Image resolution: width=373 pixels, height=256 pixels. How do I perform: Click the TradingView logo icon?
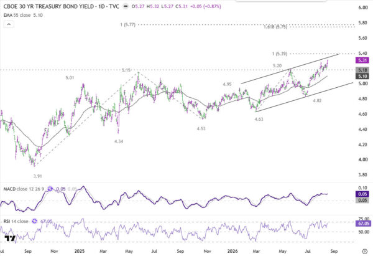click(10, 238)
